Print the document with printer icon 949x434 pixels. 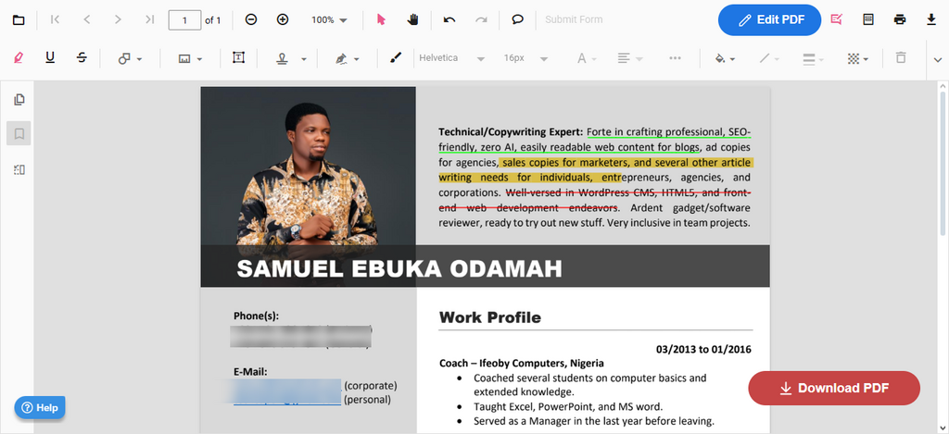[x=899, y=19]
